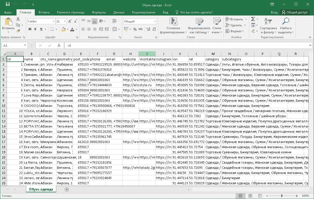Expand the Name Box A1 dropdown
Screen dimensions: 314x199
[x=25, y=45]
